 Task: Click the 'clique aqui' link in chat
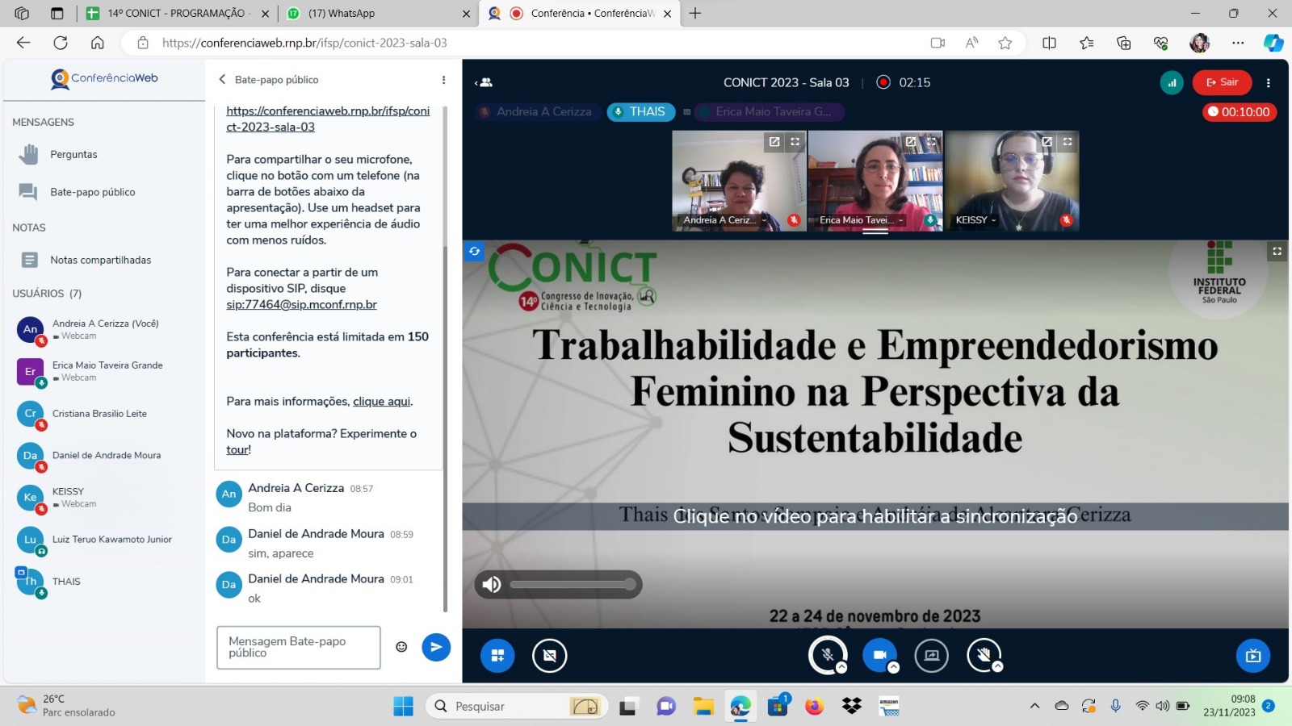click(x=382, y=401)
